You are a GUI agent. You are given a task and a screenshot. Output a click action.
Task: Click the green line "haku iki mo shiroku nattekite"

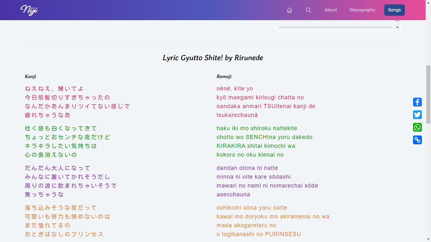click(257, 128)
